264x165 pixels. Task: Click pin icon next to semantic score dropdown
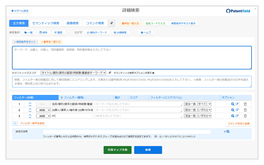[x=110, y=73]
